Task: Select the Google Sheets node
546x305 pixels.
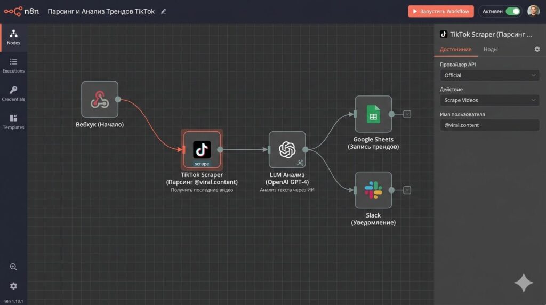Action: tap(373, 114)
